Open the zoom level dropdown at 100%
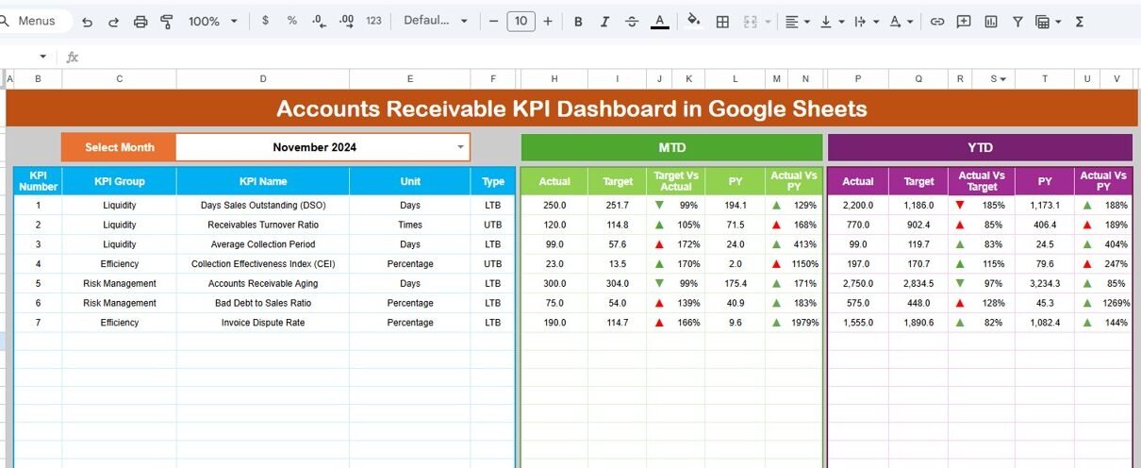Screen dimensions: 1141x468 (212, 21)
